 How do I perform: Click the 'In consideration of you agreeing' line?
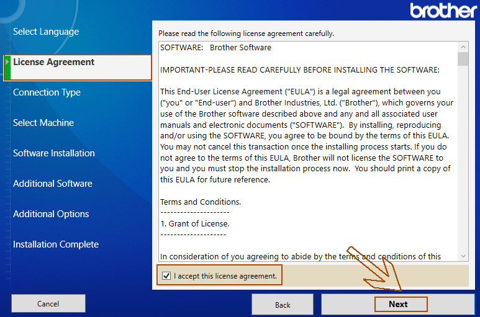tap(301, 256)
